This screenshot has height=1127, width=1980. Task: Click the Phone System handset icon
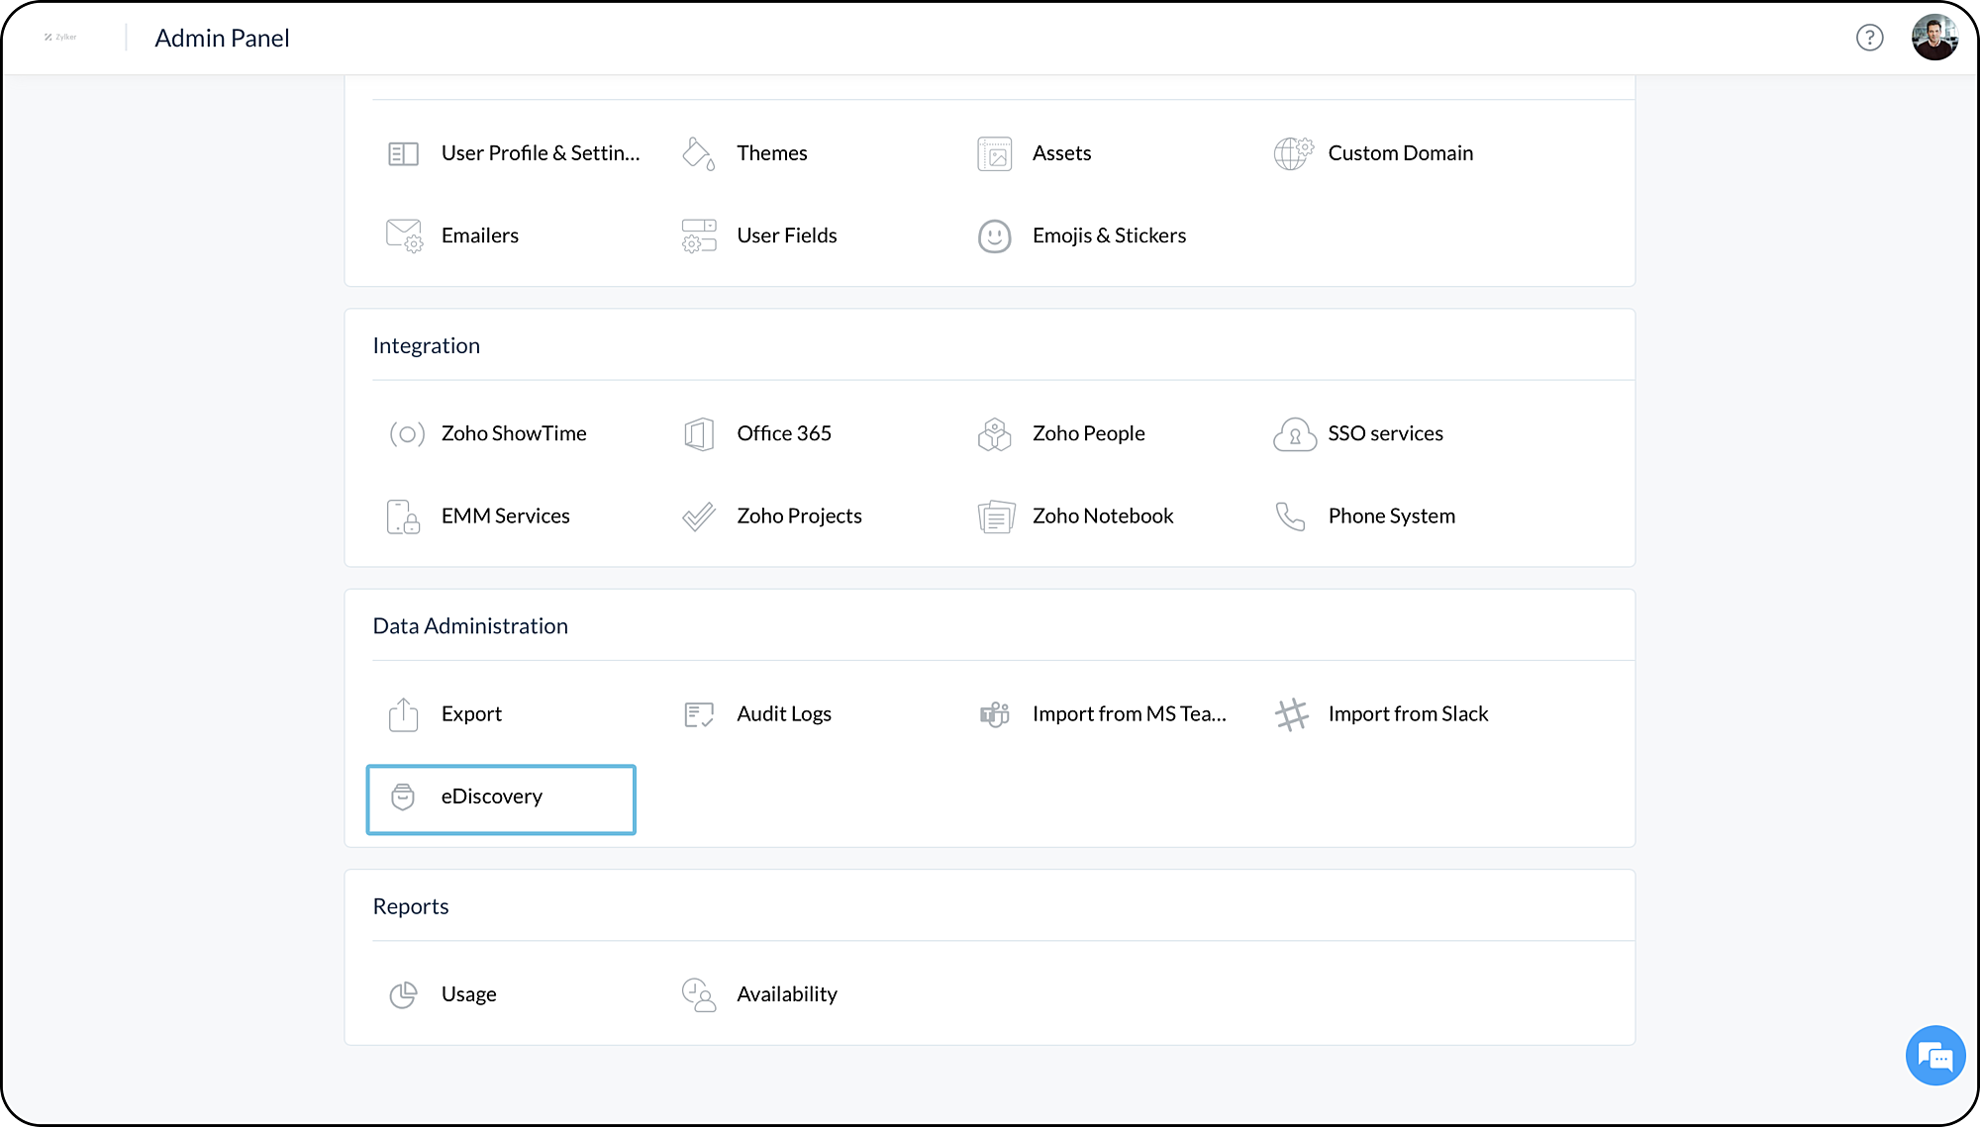point(1290,517)
